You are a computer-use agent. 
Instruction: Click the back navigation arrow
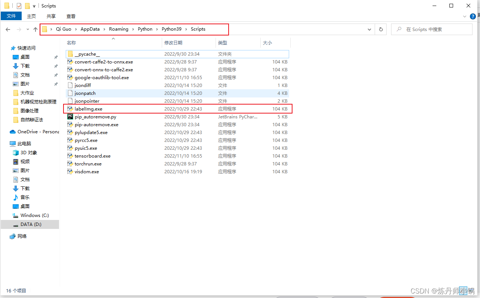[8, 29]
